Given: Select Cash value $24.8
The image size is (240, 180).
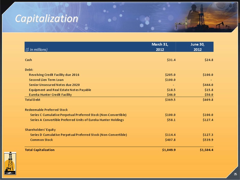Looking at the screenshot, I should tap(209, 60).
